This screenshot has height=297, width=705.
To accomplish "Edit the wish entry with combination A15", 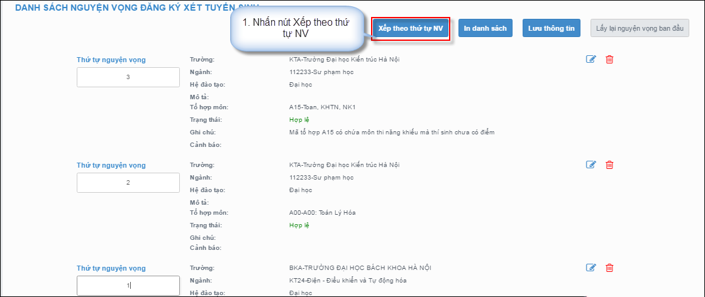I will click(x=591, y=59).
